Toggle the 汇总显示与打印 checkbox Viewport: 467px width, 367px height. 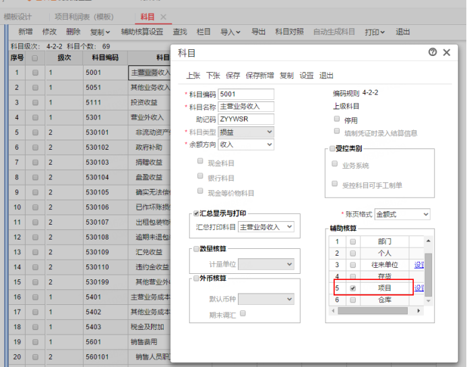tap(196, 214)
